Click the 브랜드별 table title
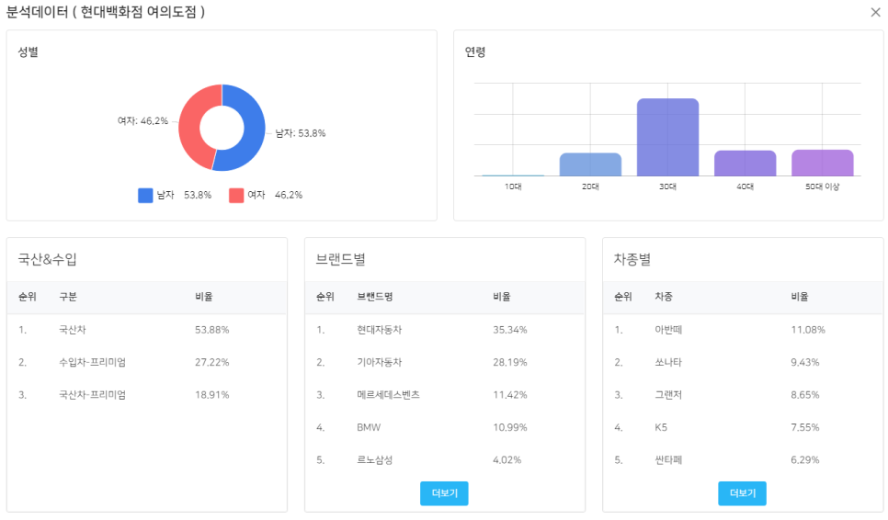Viewport: 888px width, 520px height. tap(341, 260)
